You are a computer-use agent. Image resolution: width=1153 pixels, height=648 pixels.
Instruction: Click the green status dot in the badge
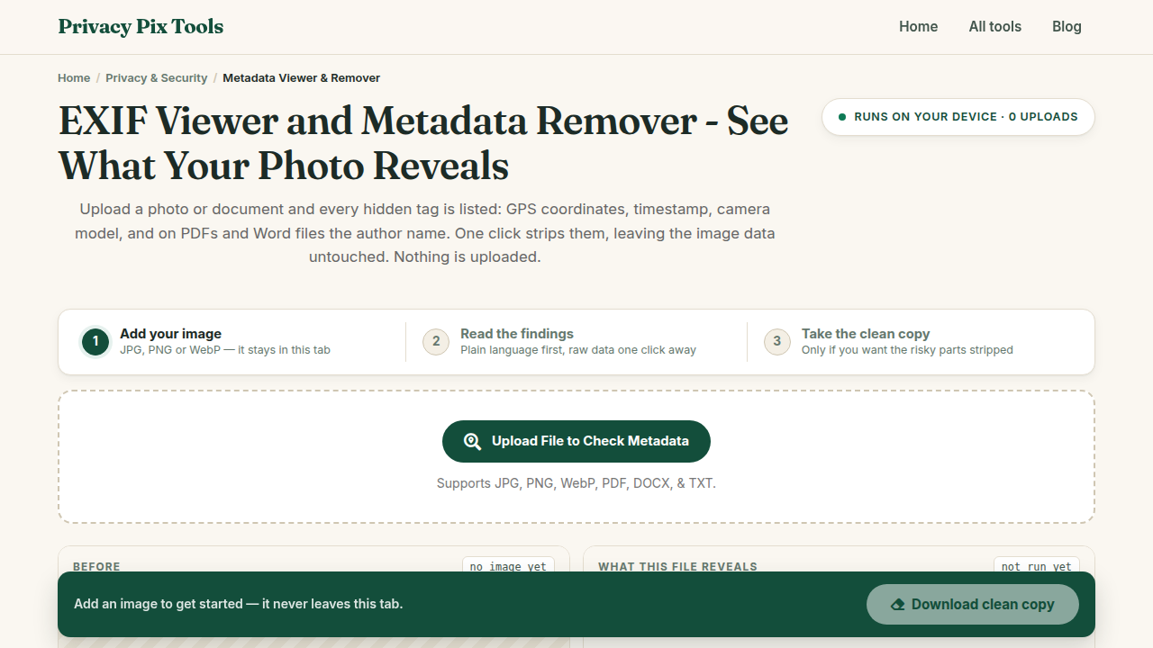coord(842,117)
